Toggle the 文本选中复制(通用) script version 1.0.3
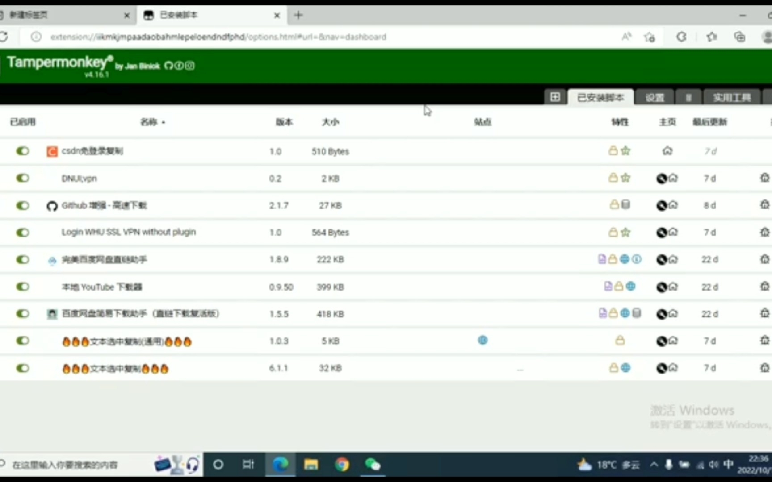This screenshot has height=482, width=772. click(x=22, y=341)
